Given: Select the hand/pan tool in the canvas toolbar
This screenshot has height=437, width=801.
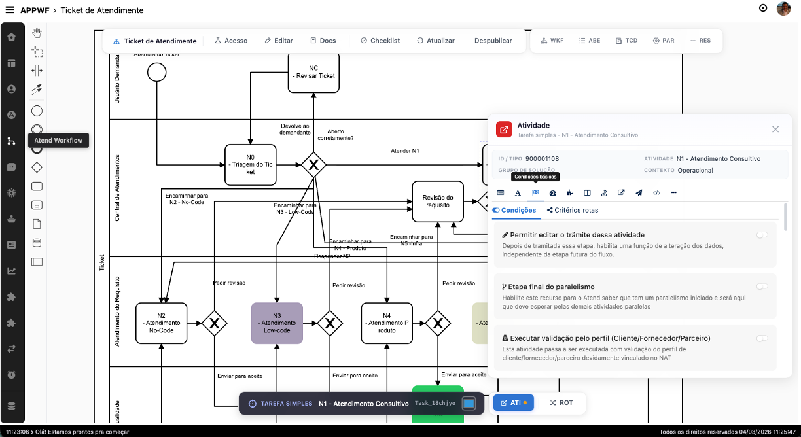Looking at the screenshot, I should tap(36, 31).
